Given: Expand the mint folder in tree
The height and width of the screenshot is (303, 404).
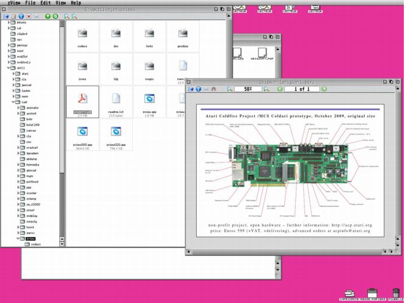Looking at the screenshot, I should pos(9,51).
